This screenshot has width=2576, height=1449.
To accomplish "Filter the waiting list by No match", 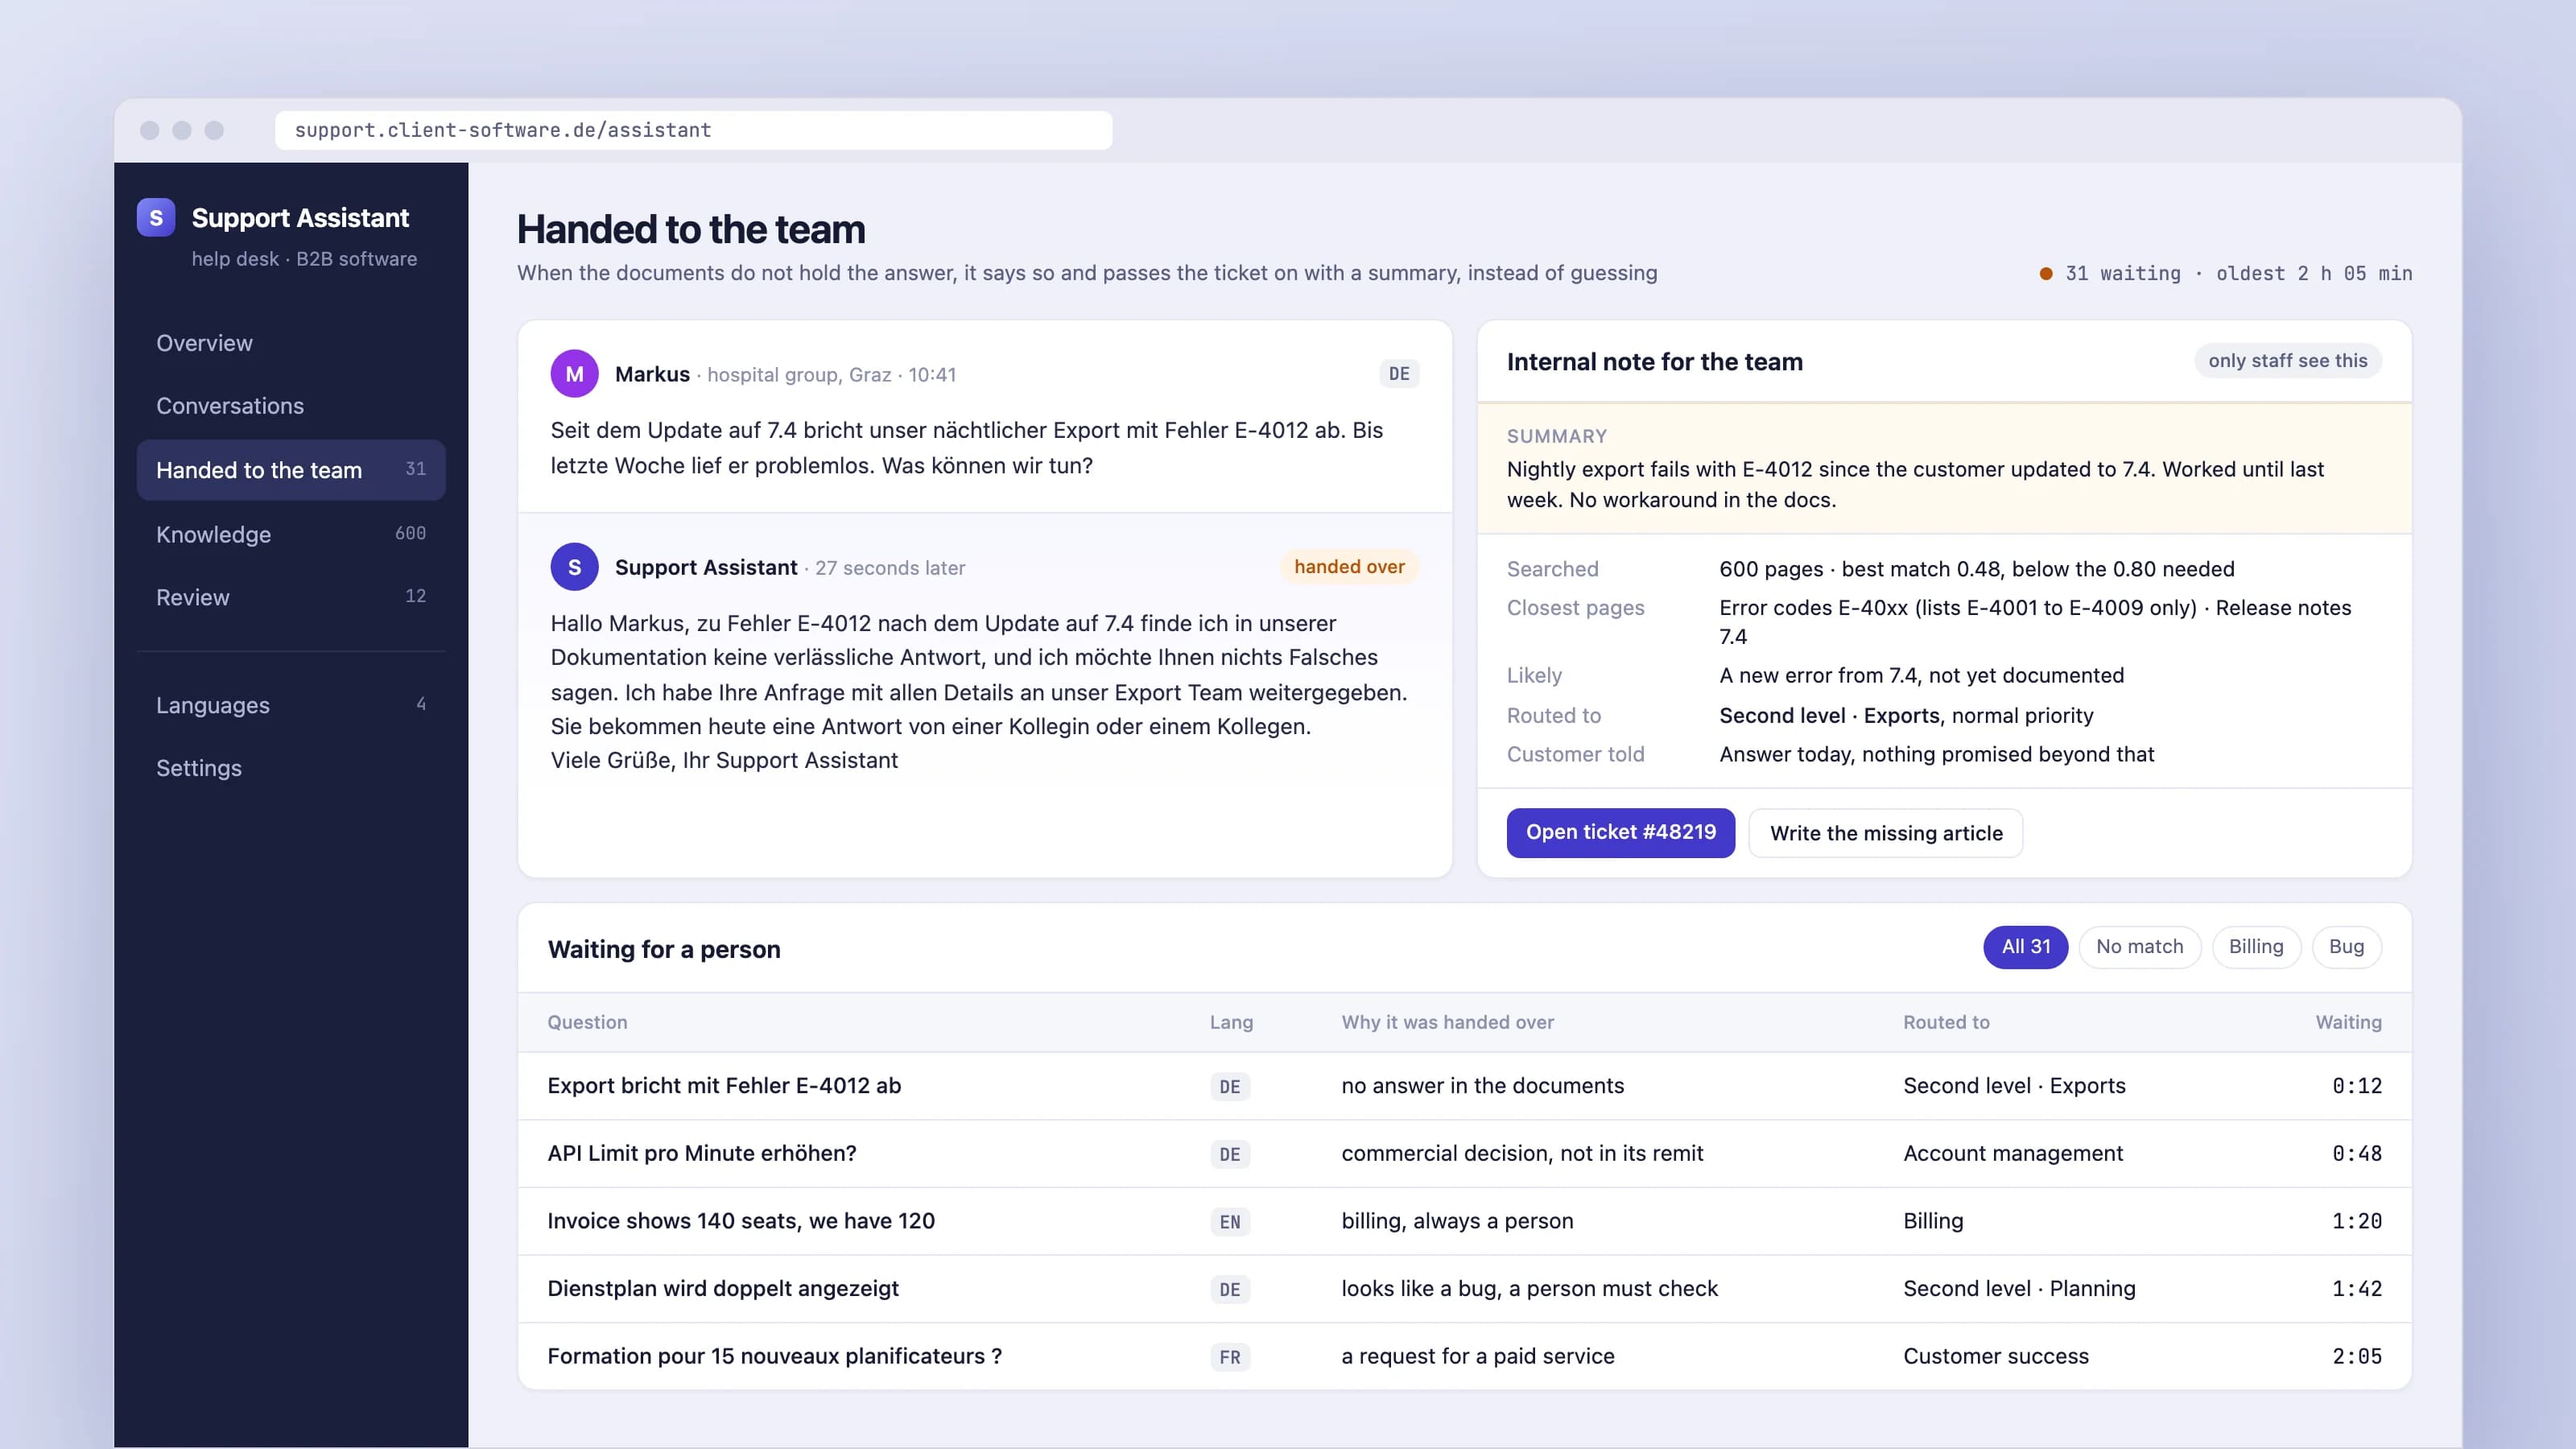I will (2139, 947).
